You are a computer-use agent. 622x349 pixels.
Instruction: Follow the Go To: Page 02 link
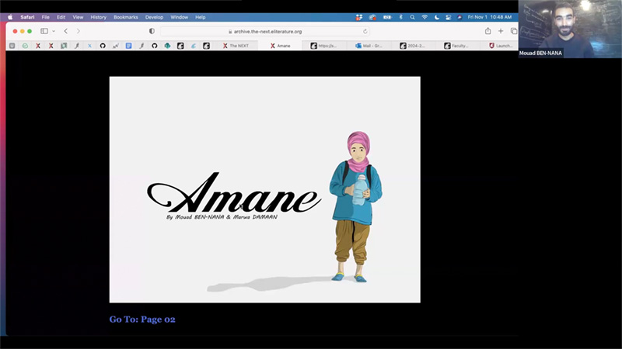click(x=148, y=320)
